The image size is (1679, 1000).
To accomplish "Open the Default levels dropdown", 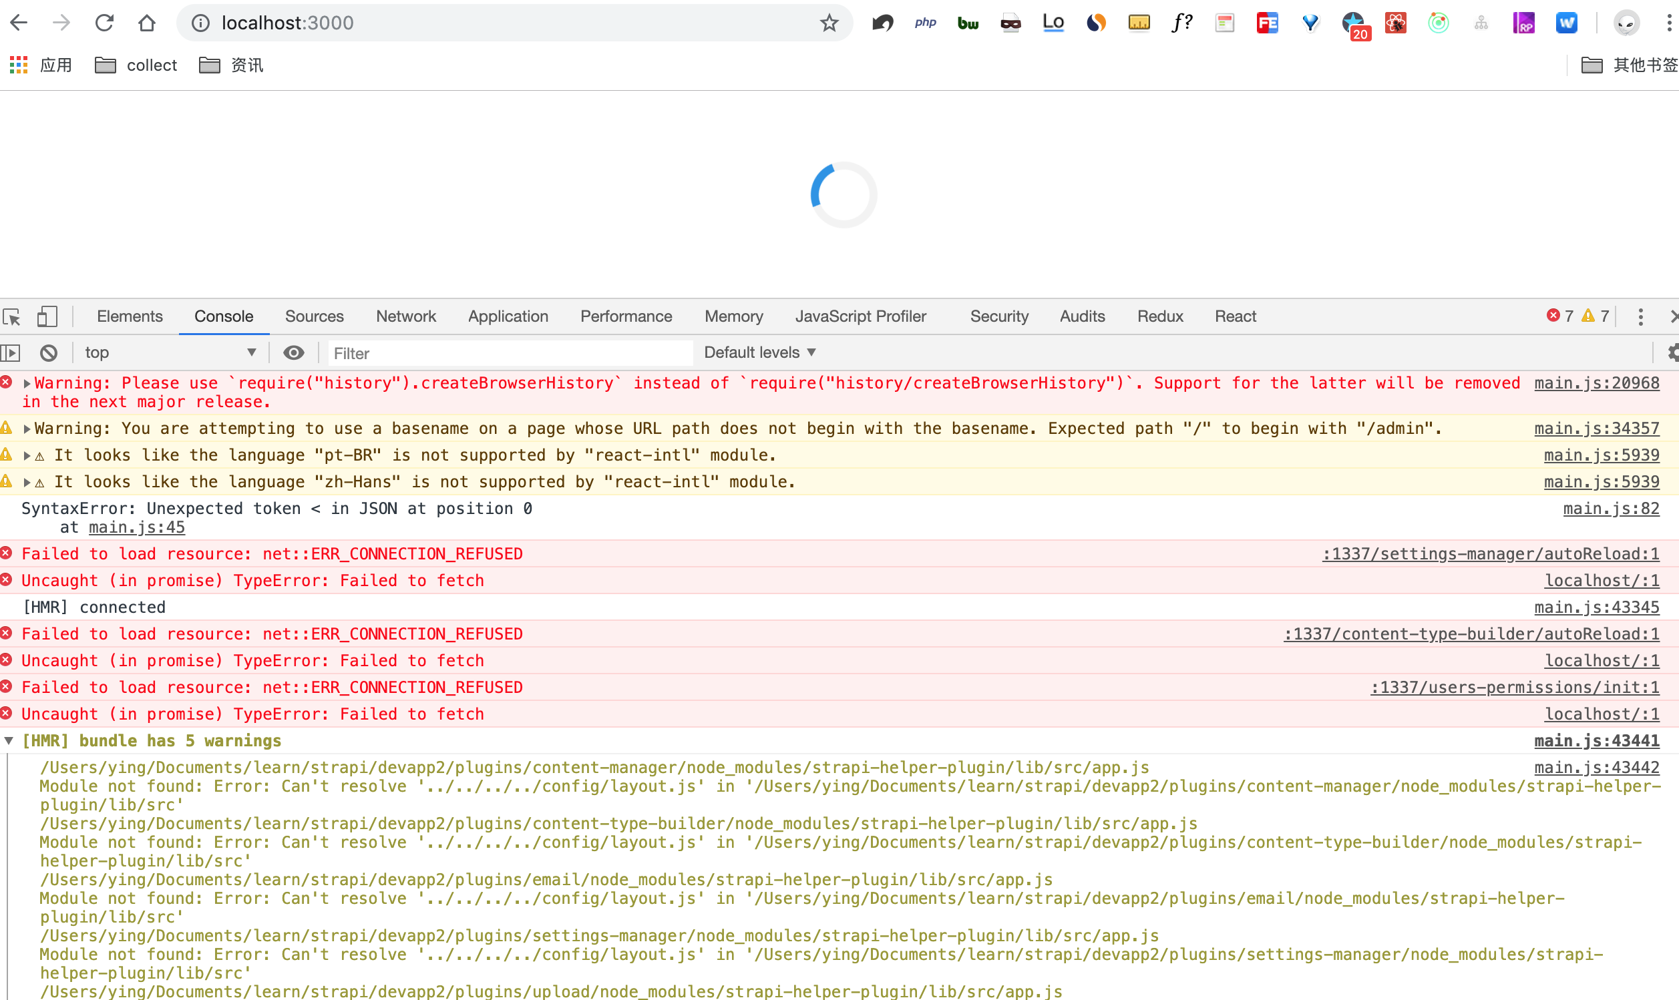I will (x=759, y=352).
